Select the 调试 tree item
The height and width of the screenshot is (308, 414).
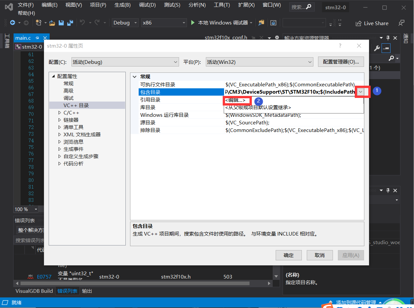[69, 98]
